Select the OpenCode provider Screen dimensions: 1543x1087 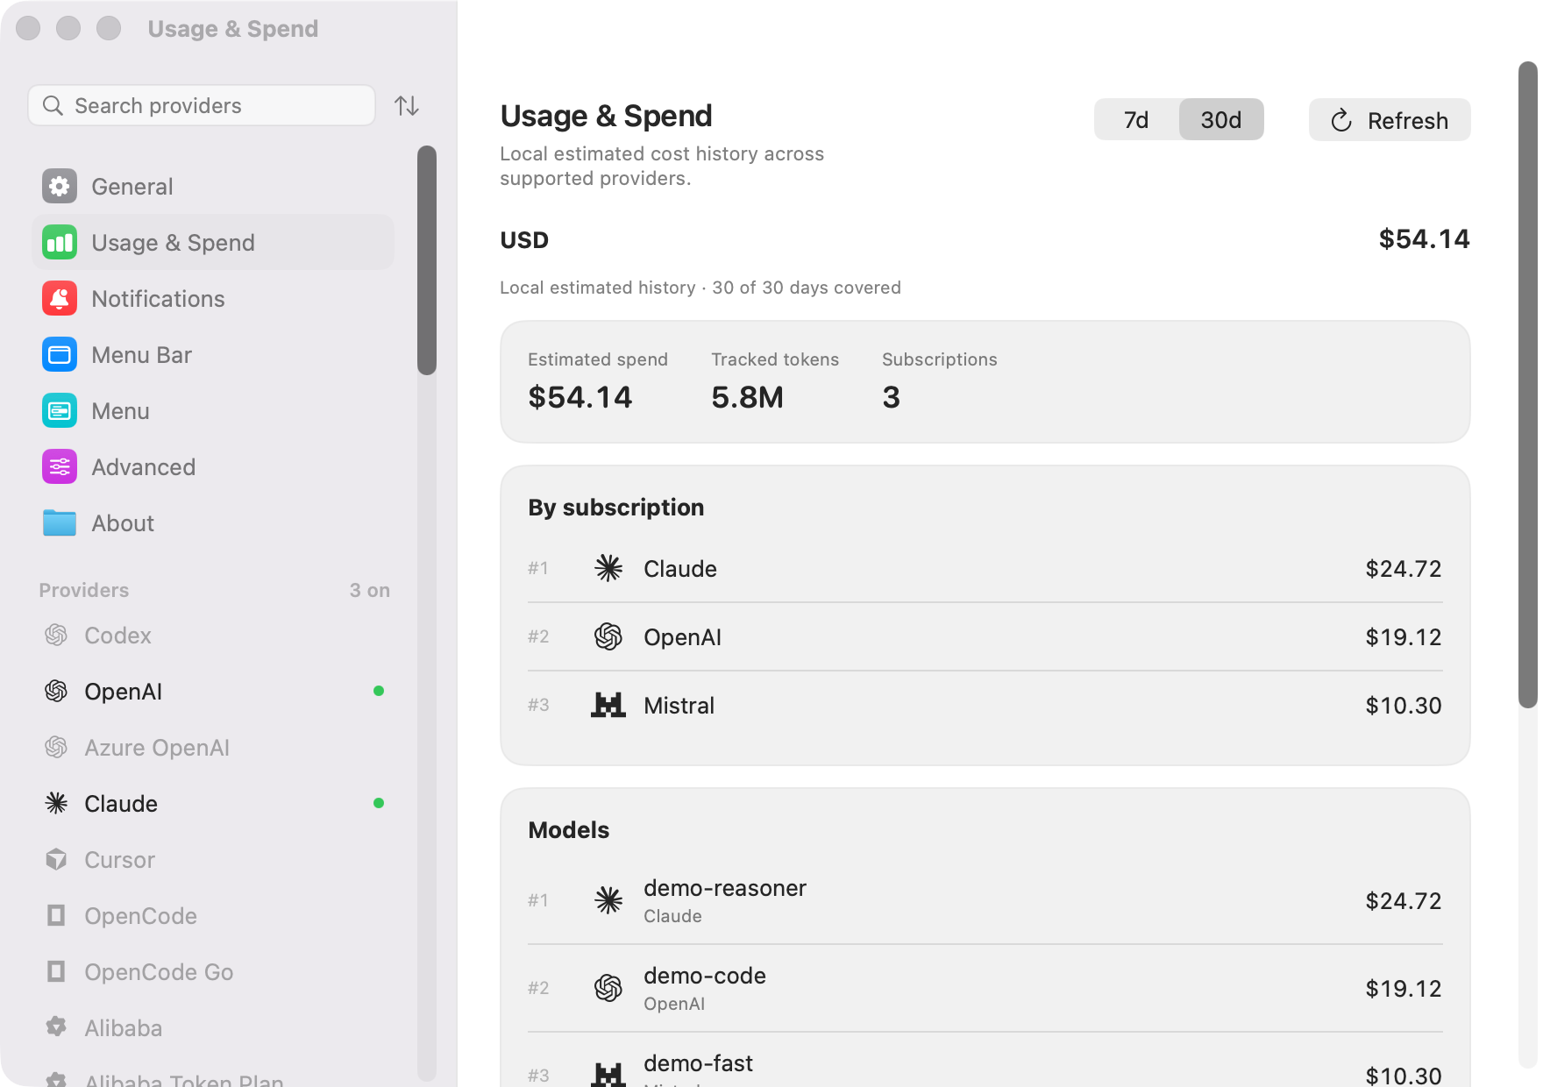point(213,915)
